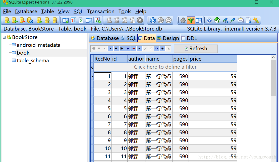Click the price value 59 in row 10

point(213,148)
